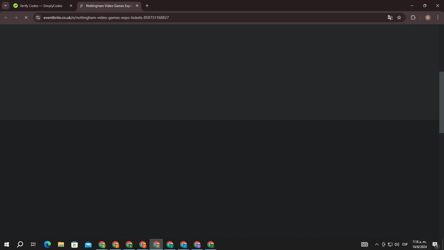Open the notification center with 1 alert
This screenshot has height=250, width=444.
(x=435, y=244)
